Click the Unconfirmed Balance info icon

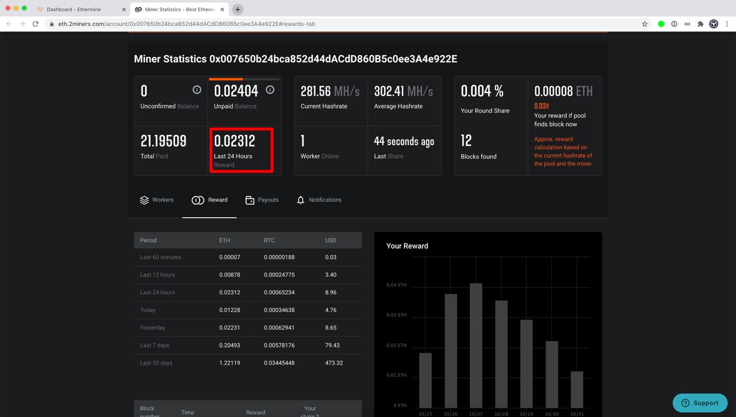(197, 90)
